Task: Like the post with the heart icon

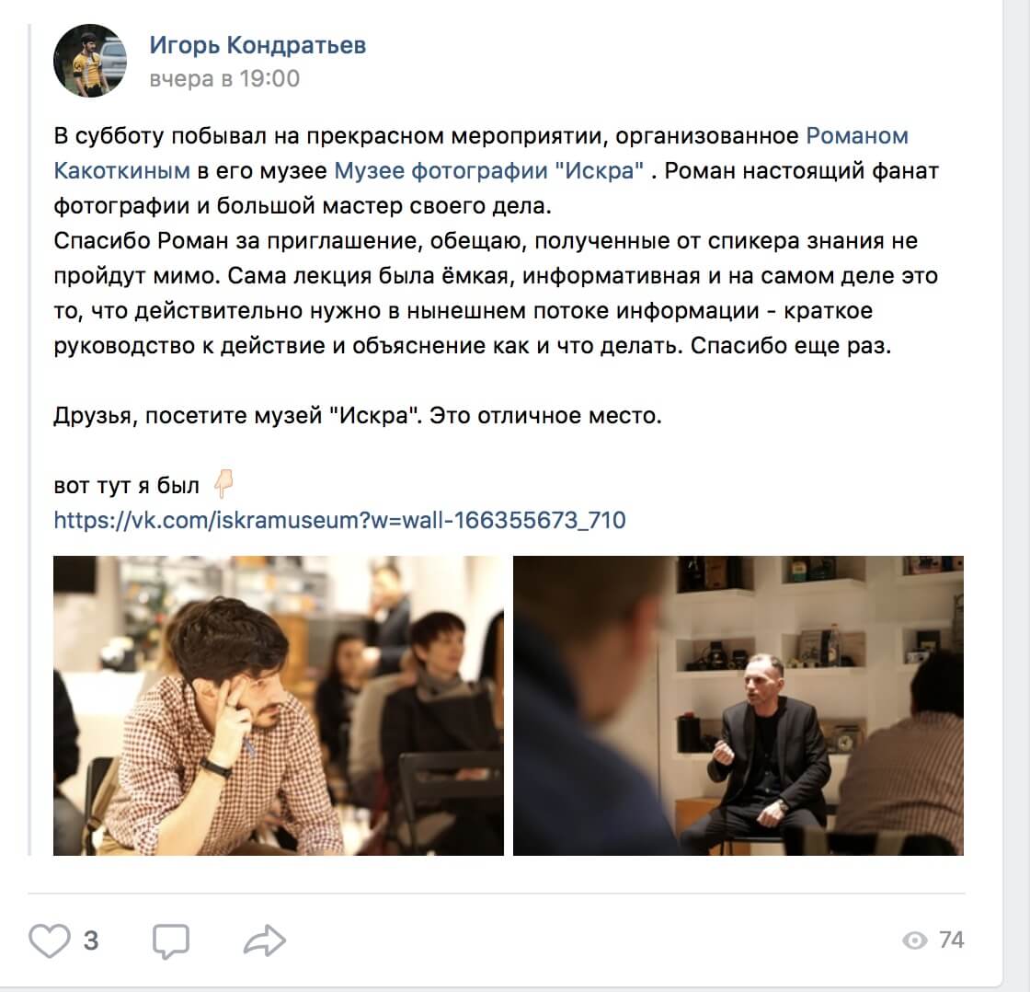Action: pos(50,940)
